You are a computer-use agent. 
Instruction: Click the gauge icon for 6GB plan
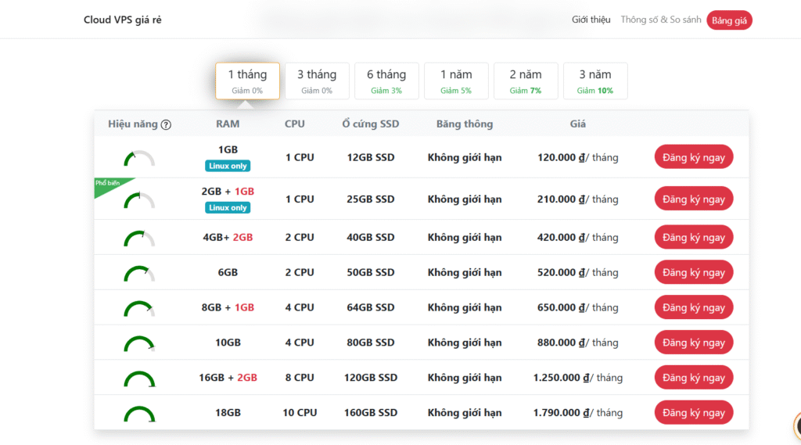(139, 274)
